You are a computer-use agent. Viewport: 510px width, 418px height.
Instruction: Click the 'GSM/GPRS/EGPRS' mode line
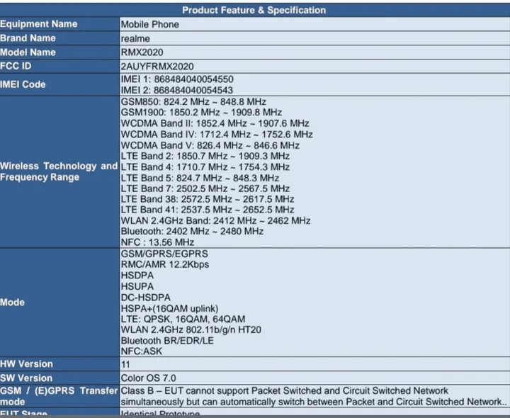(x=164, y=254)
